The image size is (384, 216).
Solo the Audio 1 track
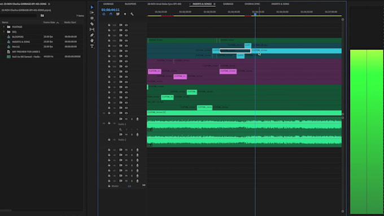[132, 119]
